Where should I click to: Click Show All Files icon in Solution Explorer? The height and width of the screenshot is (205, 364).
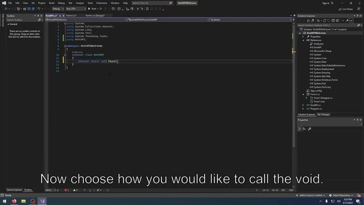337,20
